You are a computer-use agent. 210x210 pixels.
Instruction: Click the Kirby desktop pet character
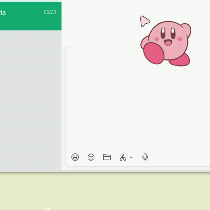pyautogui.click(x=166, y=43)
